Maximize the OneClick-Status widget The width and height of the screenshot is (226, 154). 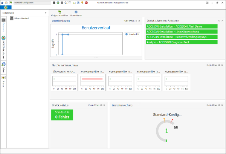(x=101, y=105)
